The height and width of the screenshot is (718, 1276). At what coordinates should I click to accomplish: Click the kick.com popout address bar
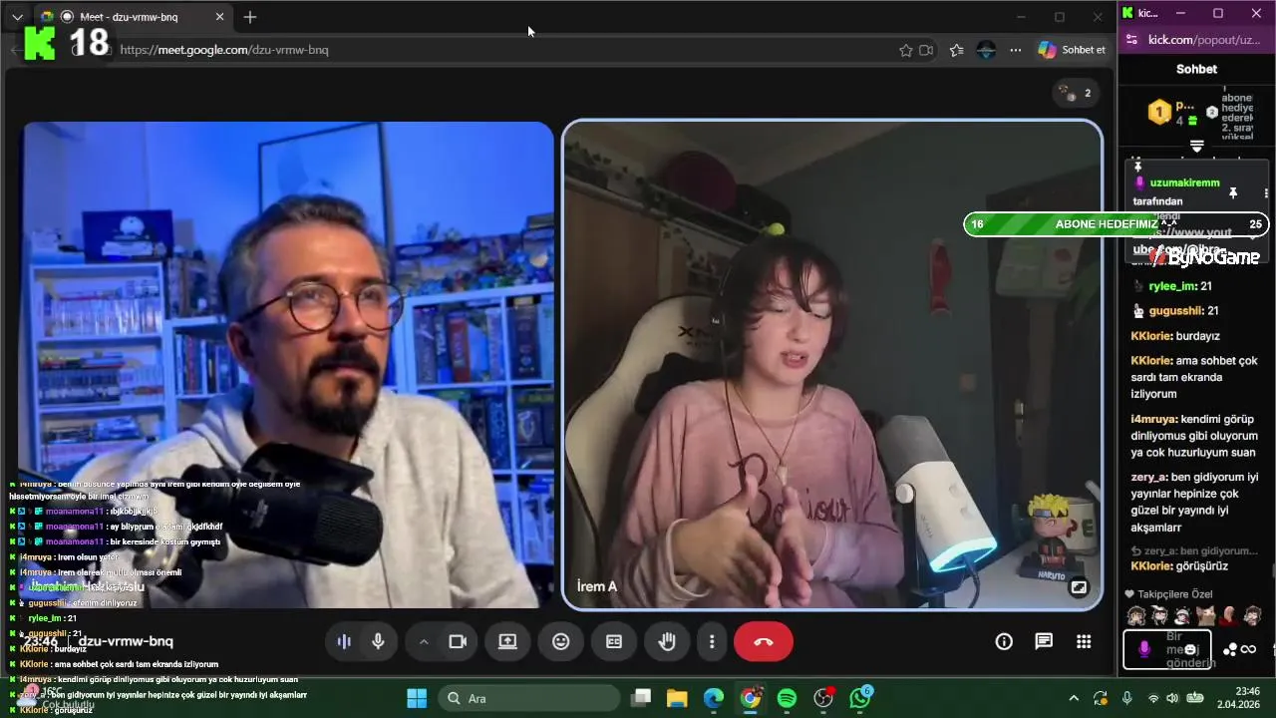point(1204,40)
